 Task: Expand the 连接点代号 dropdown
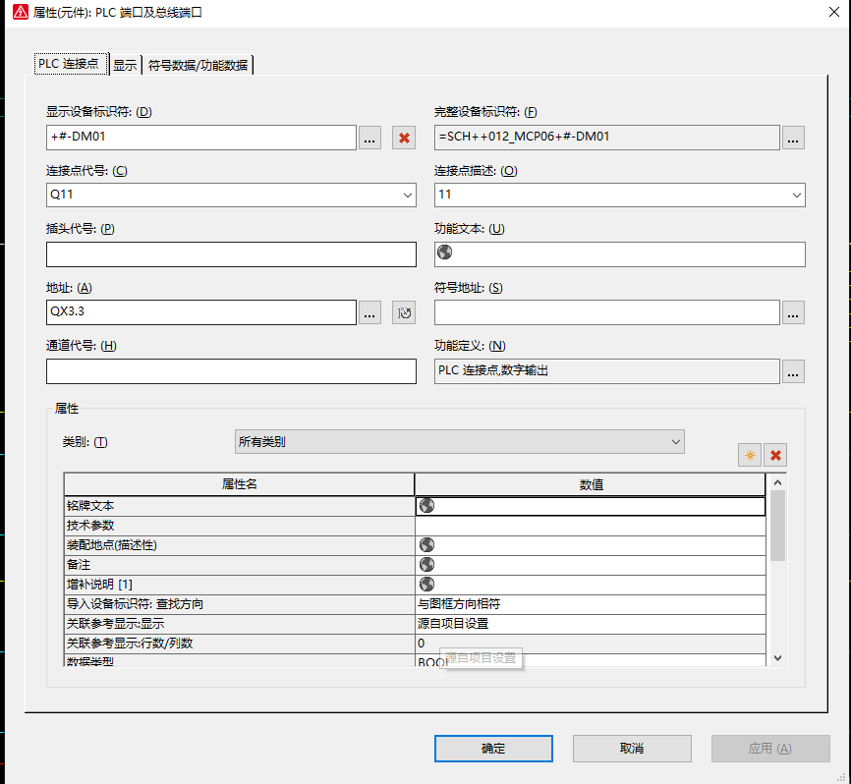click(x=408, y=196)
